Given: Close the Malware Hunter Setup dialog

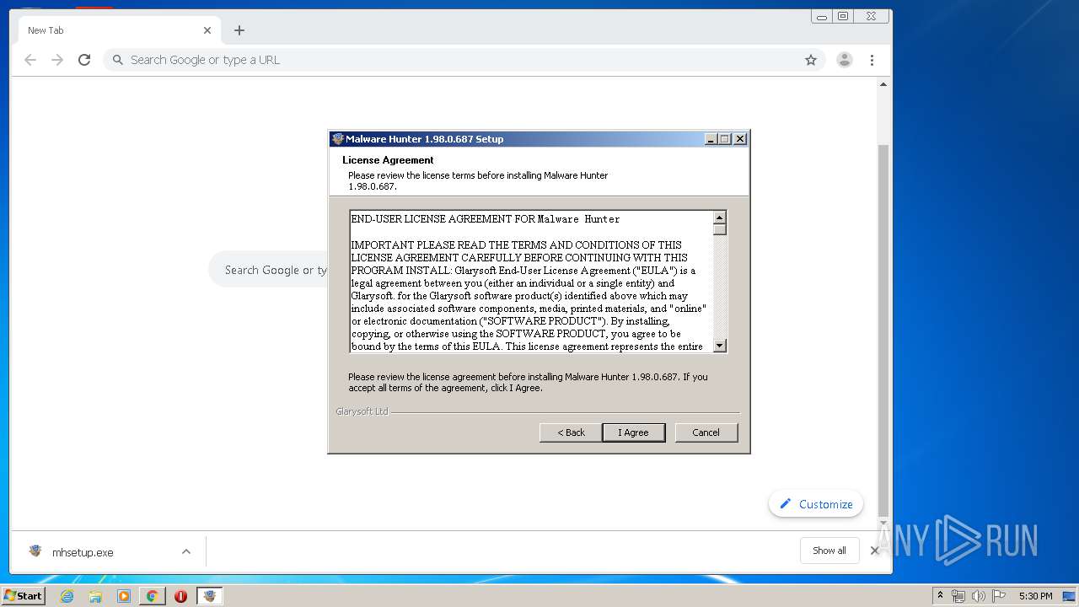Looking at the screenshot, I should pos(739,139).
